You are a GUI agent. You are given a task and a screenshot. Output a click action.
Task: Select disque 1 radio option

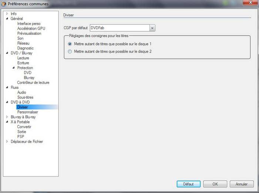(70, 44)
